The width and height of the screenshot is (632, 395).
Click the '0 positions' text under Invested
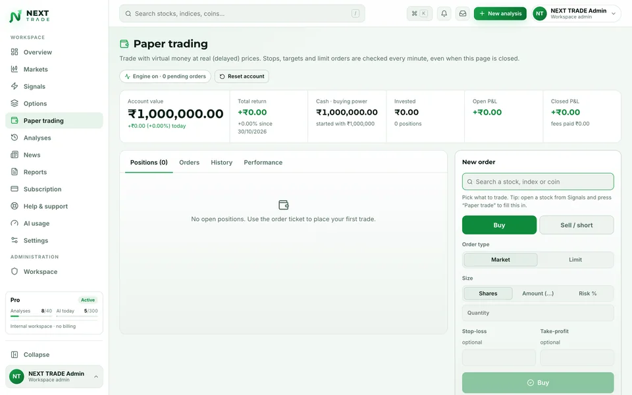point(408,124)
